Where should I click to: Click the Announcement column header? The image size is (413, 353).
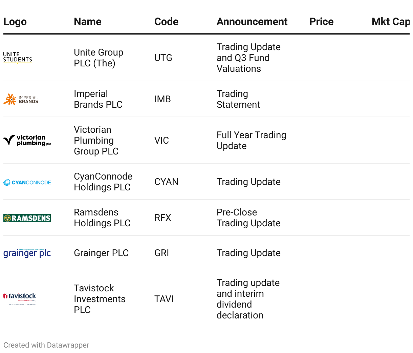coord(252,22)
